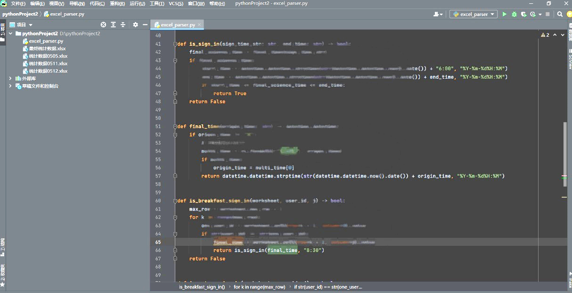The width and height of the screenshot is (572, 293).
Task: Open the excel_parser run configuration dropdown
Action: (x=474, y=14)
